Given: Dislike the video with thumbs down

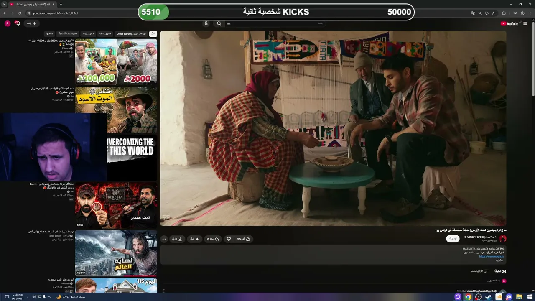Looking at the screenshot, I should pos(229,239).
